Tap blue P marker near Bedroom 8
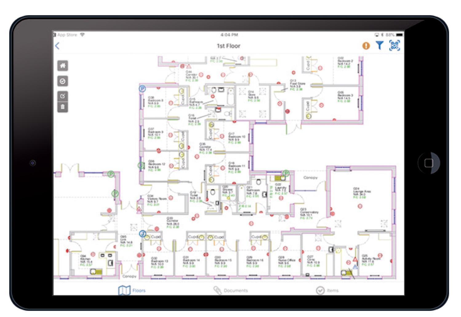Viewport: 461px width, 317px height. coord(142,89)
